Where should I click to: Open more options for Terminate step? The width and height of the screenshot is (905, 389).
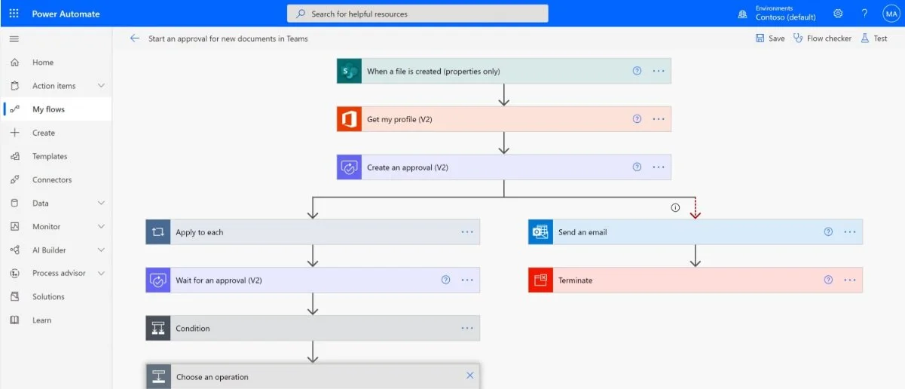[x=850, y=280]
